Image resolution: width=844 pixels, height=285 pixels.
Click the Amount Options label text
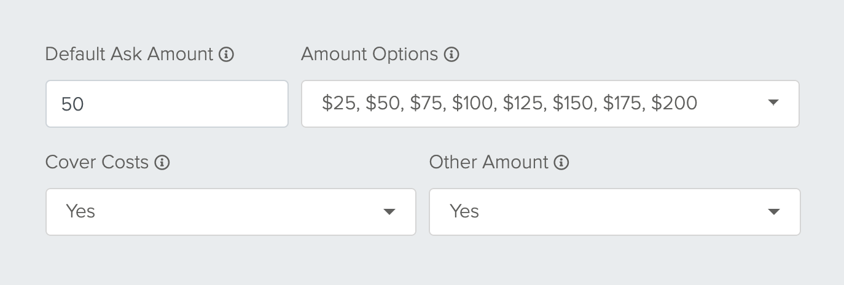tap(370, 54)
